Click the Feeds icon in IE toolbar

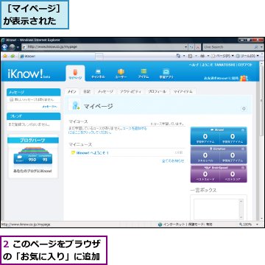(x=190, y=56)
